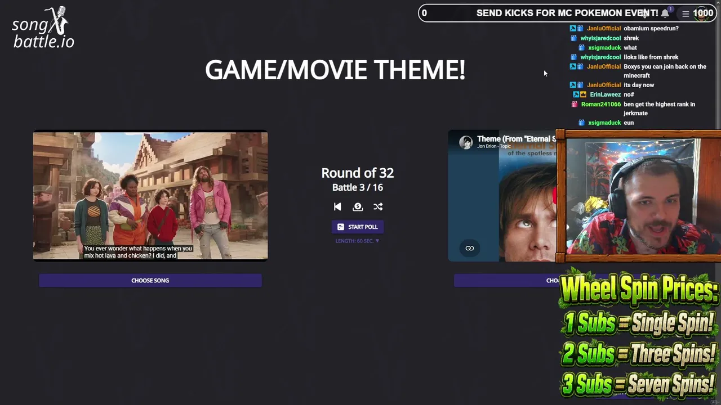Image resolution: width=721 pixels, height=405 pixels.
Task: Expand the poll Length 60 sec dropdown
Action: [x=358, y=241]
